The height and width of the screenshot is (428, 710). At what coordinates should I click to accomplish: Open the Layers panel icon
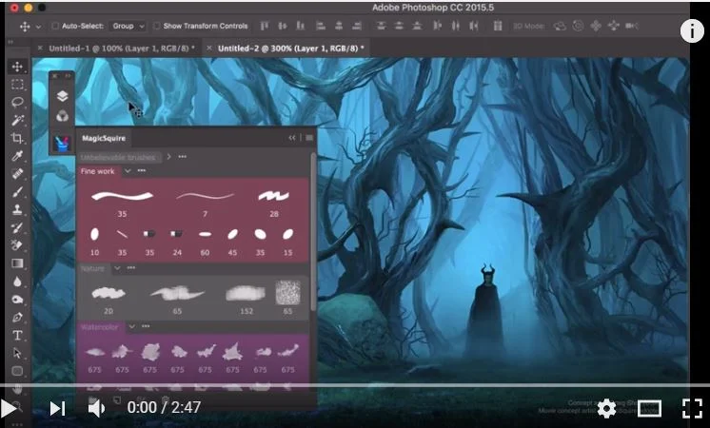tap(62, 96)
